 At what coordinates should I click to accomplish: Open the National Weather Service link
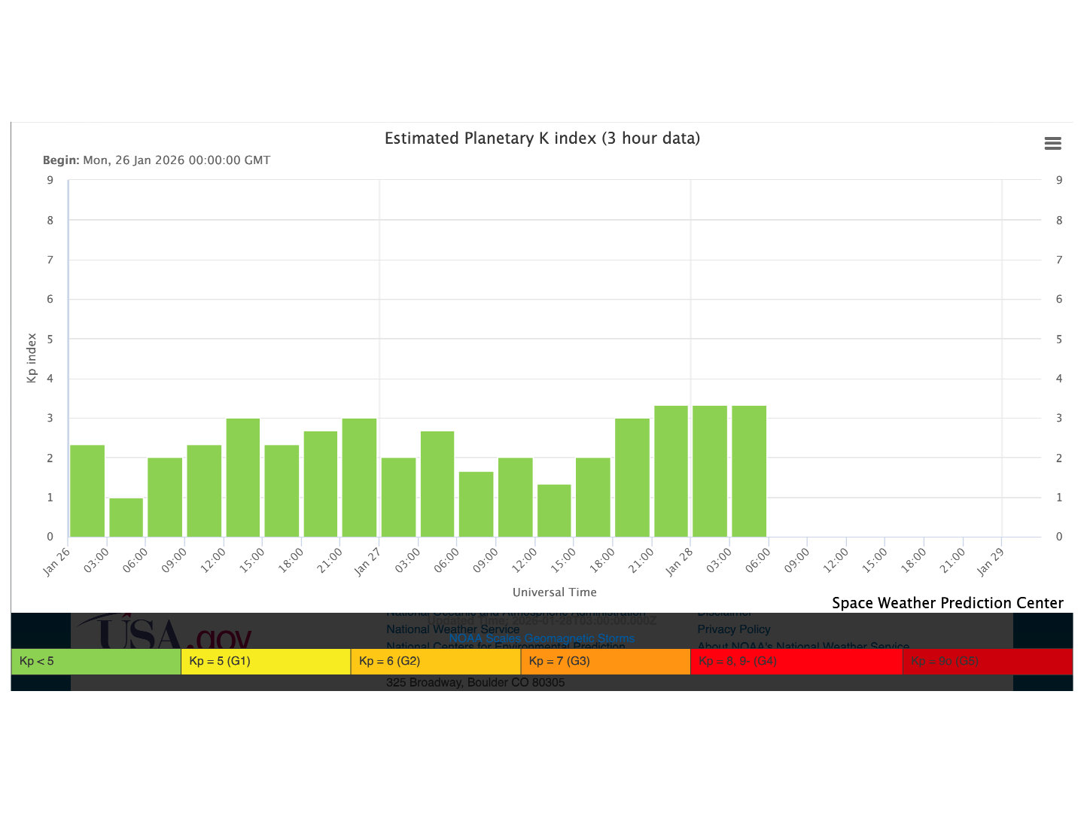click(x=452, y=629)
